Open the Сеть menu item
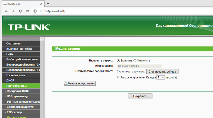 pyautogui.click(x=21, y=54)
